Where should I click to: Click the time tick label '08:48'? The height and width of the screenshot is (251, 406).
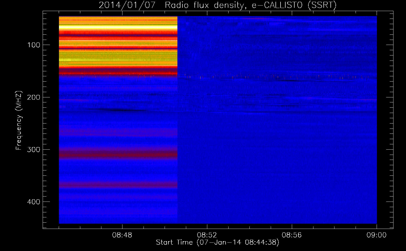point(122,235)
